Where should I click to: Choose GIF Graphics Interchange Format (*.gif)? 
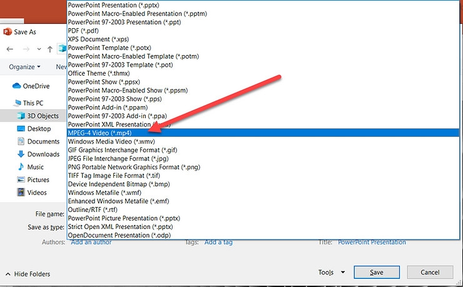point(263,150)
